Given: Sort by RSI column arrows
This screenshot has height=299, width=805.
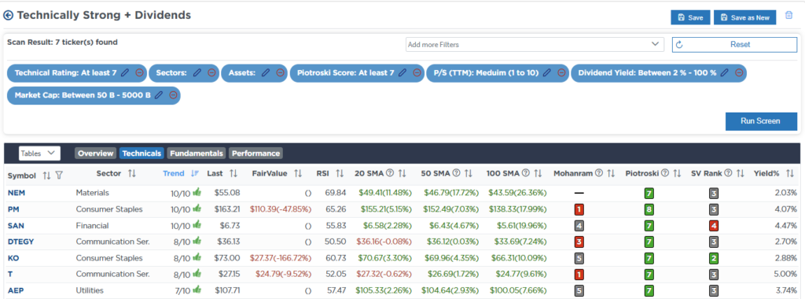Looking at the screenshot, I should click(340, 174).
